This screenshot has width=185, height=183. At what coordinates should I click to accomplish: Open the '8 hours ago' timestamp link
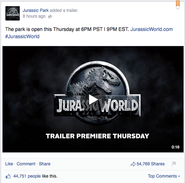tap(34, 16)
